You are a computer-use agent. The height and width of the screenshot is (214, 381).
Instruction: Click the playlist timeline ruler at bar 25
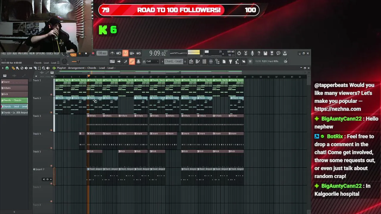tap(151, 77)
